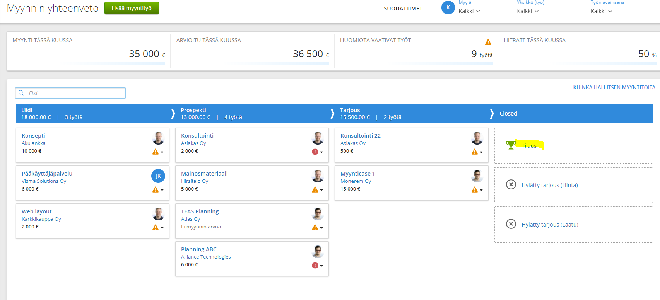660x300 pixels.
Task: Click the warning triangle in Huomiota vaativat työt
Action: [488, 42]
